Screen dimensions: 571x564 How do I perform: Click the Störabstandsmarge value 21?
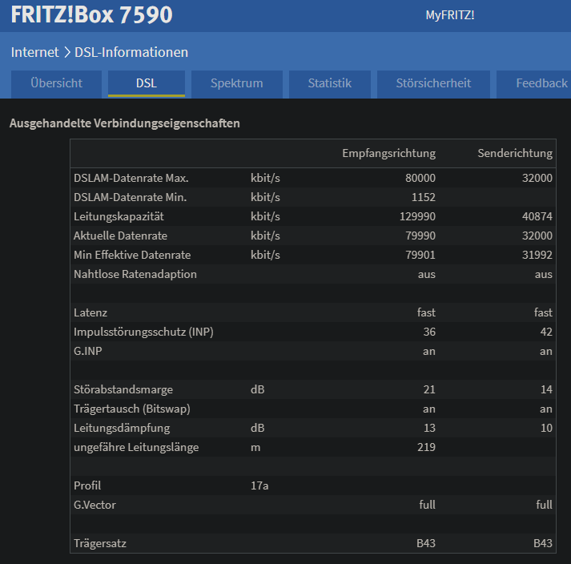429,390
